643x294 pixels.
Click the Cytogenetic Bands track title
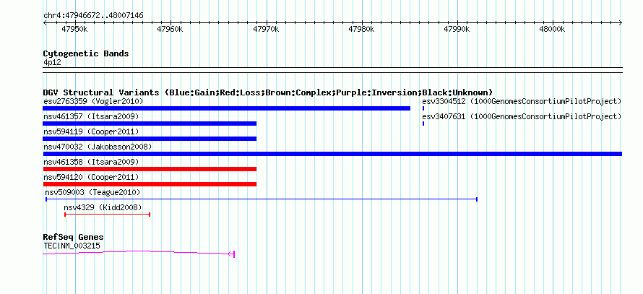coord(86,53)
